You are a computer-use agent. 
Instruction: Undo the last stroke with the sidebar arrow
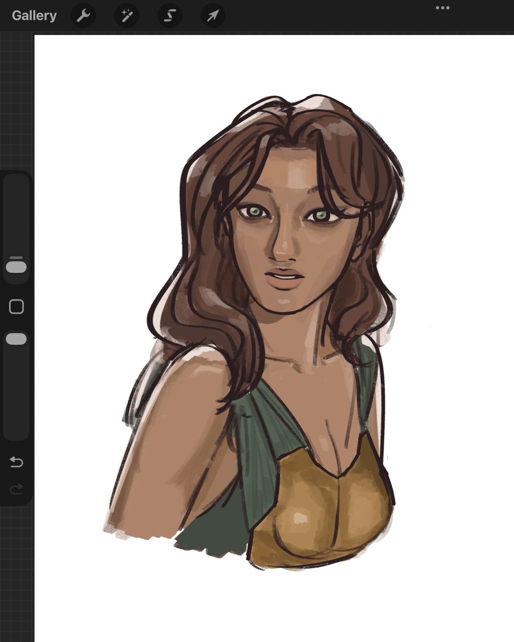17,462
